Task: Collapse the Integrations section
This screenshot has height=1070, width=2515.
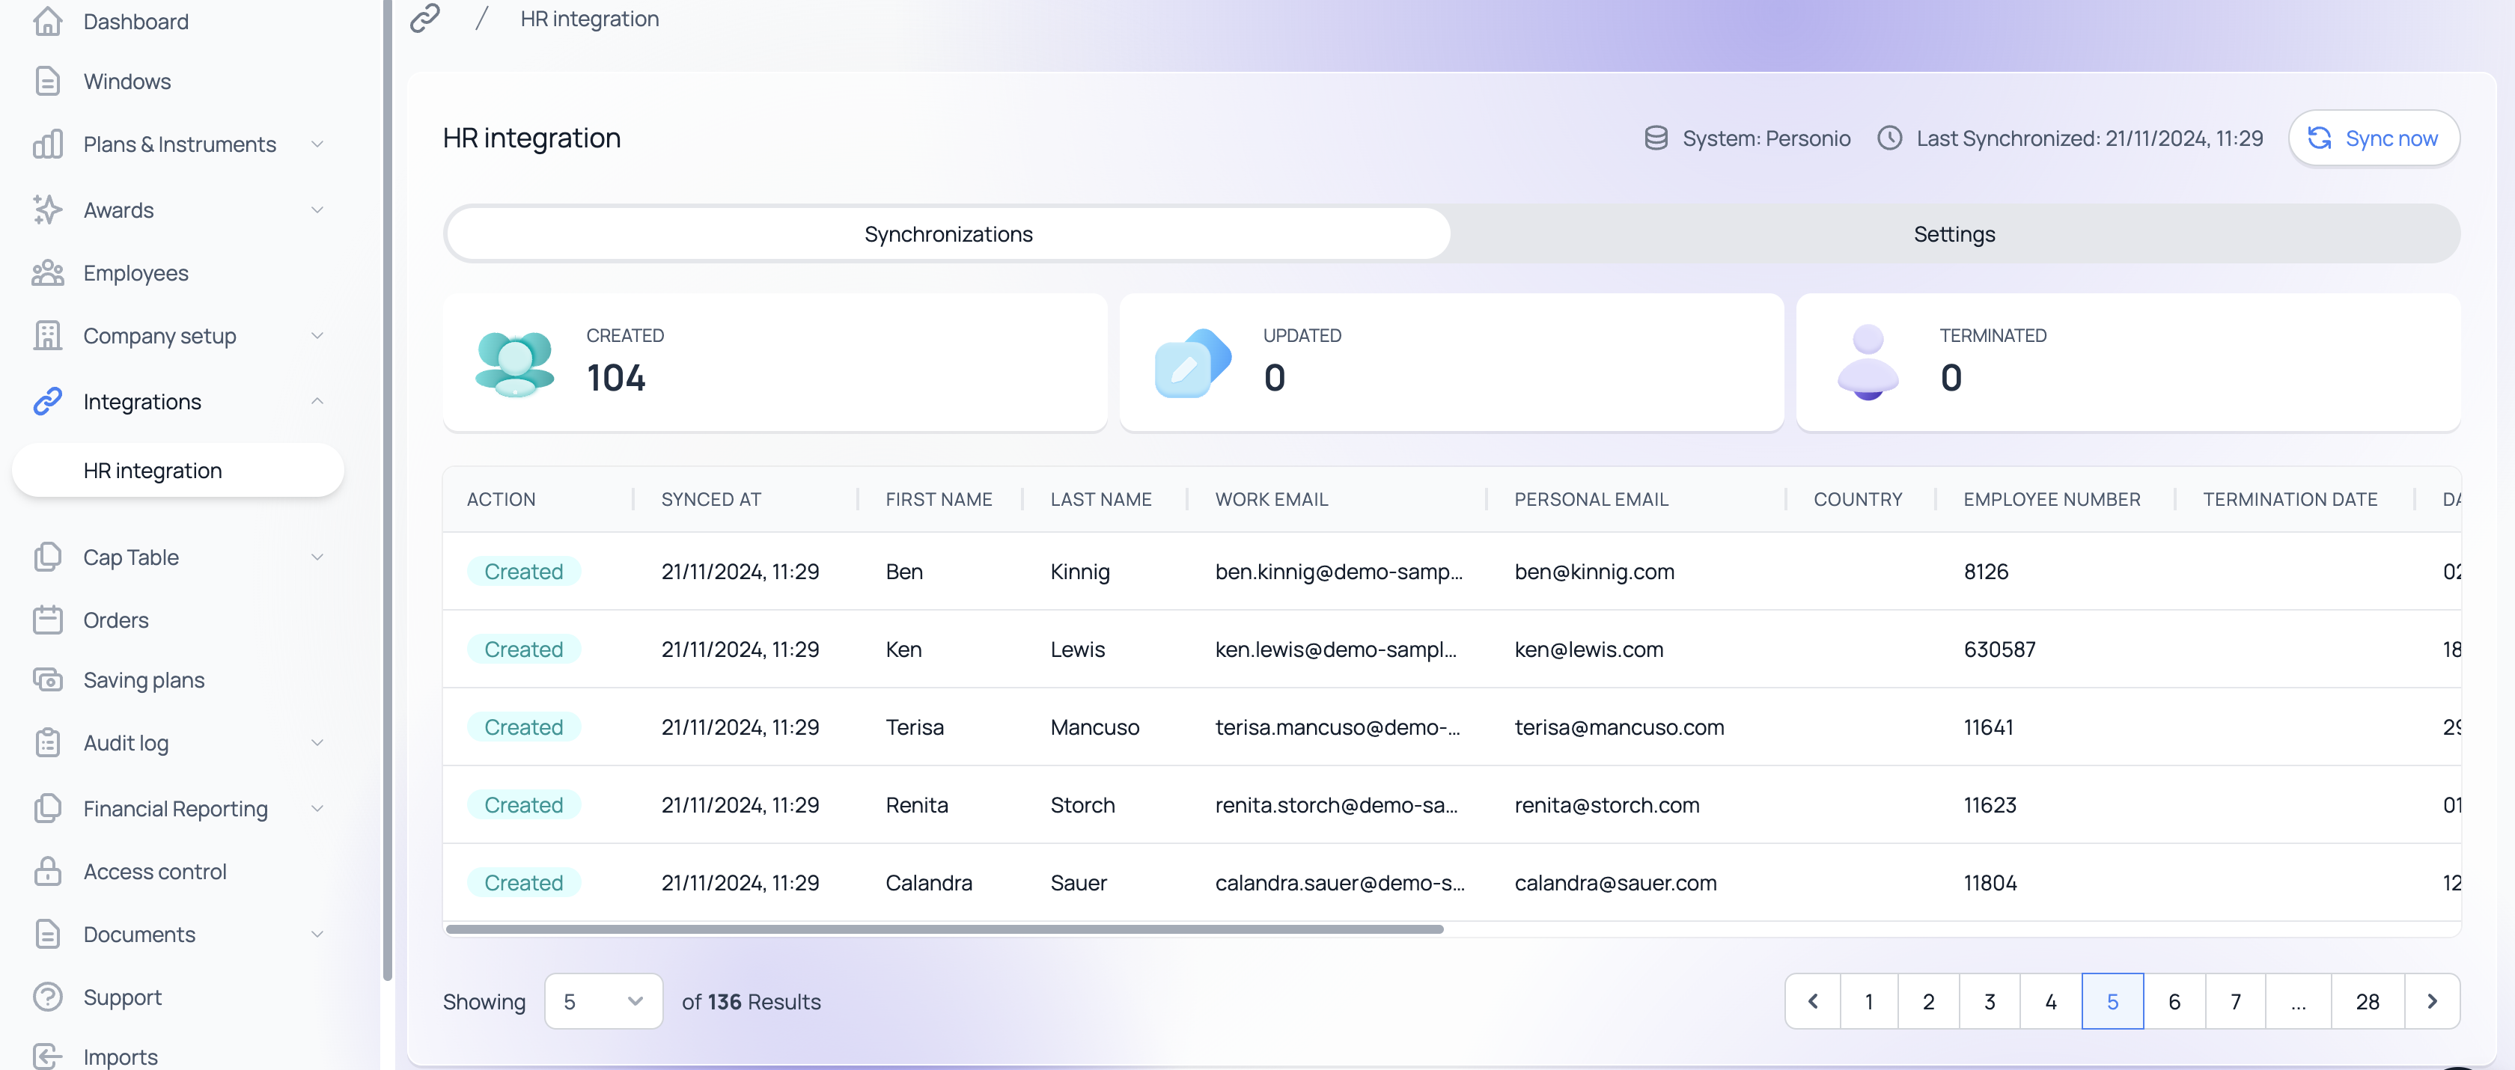Action: click(x=317, y=401)
